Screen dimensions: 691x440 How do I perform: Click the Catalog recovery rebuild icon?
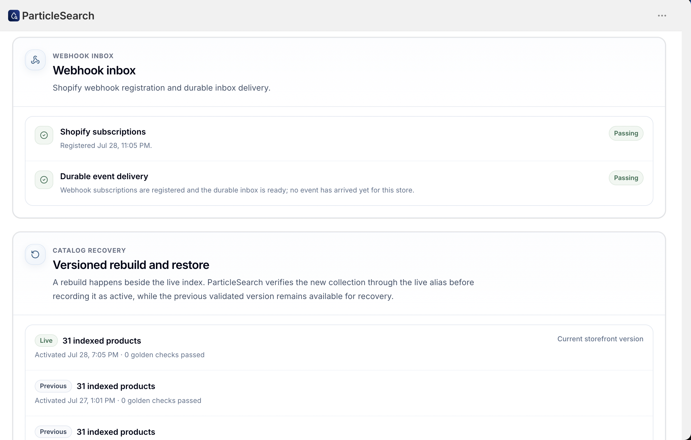pyautogui.click(x=35, y=254)
